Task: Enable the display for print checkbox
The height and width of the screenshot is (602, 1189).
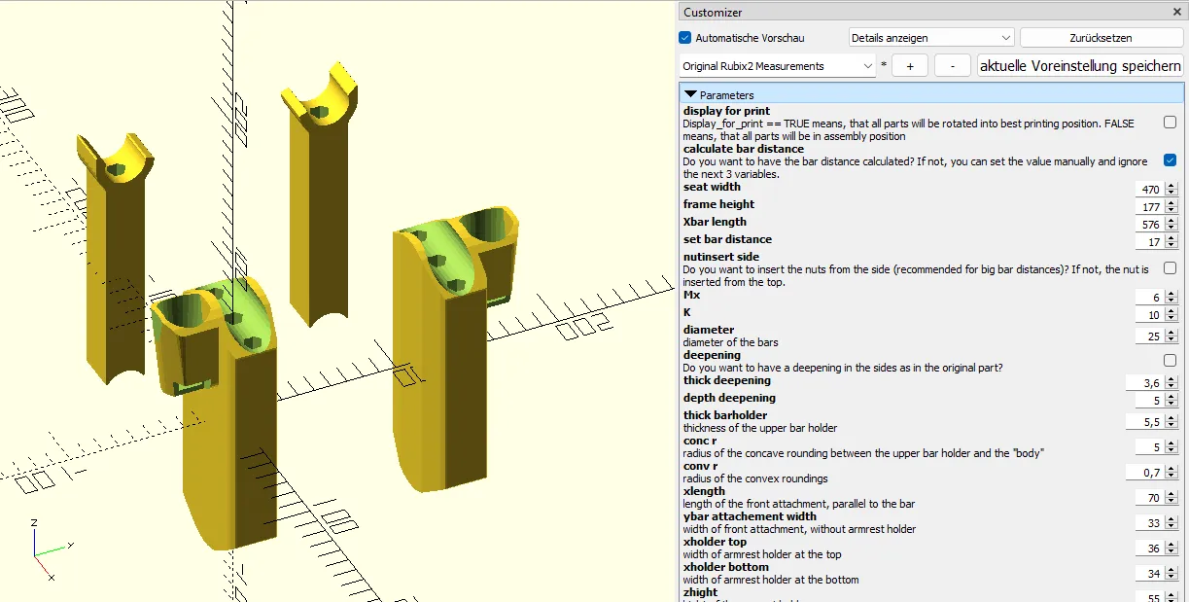Action: coord(1170,124)
